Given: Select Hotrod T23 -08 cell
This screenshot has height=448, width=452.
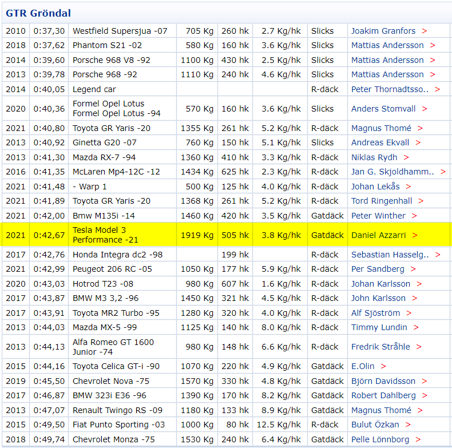Looking at the screenshot, I should click(x=122, y=284).
